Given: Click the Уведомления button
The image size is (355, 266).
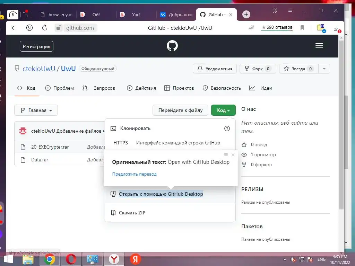Looking at the screenshot, I should tap(215, 69).
